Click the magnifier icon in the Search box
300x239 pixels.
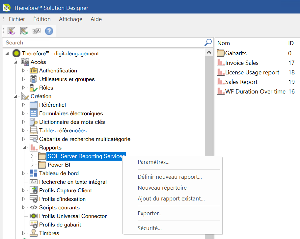tap(208, 42)
